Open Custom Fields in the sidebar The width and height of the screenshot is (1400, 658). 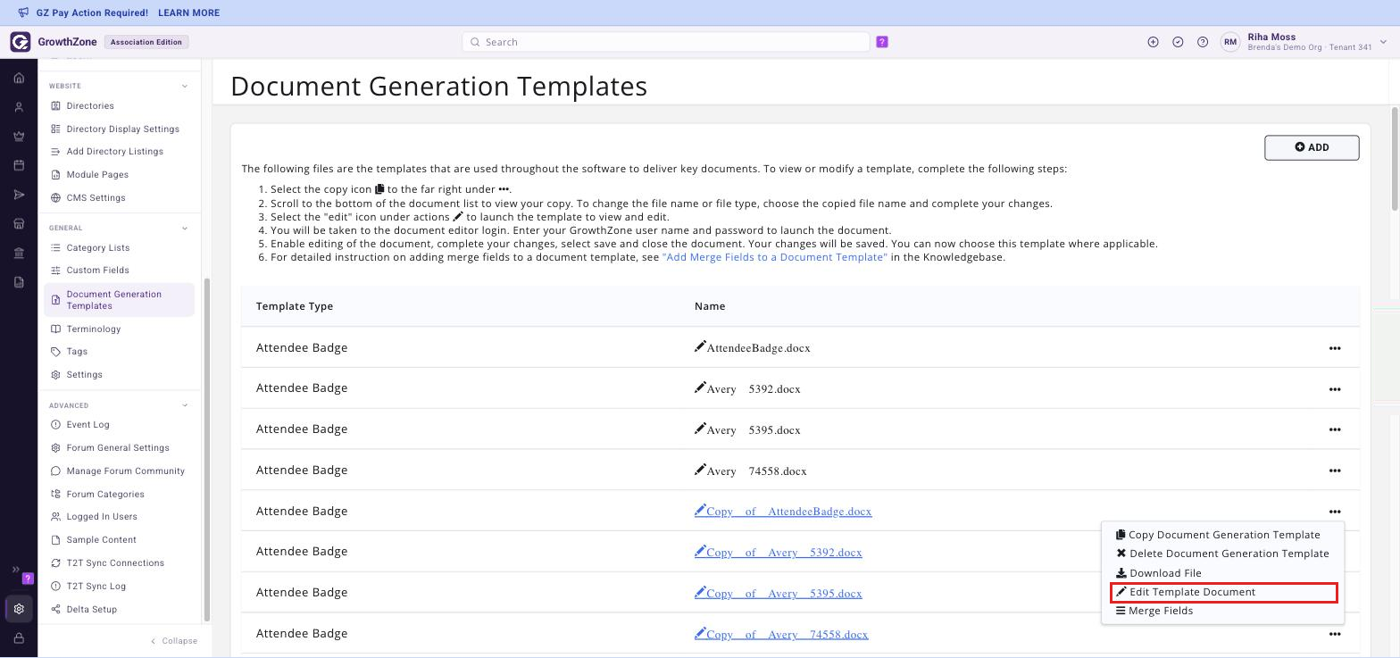[97, 271]
